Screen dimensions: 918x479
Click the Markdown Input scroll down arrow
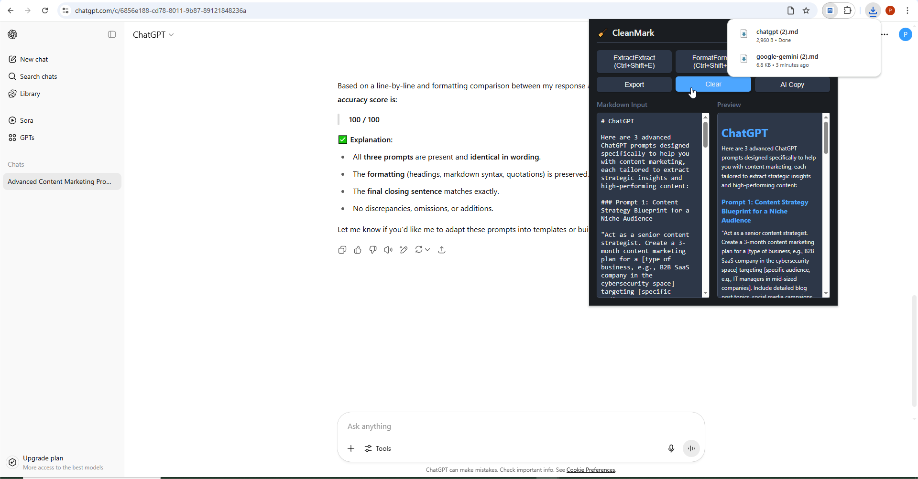click(x=705, y=293)
